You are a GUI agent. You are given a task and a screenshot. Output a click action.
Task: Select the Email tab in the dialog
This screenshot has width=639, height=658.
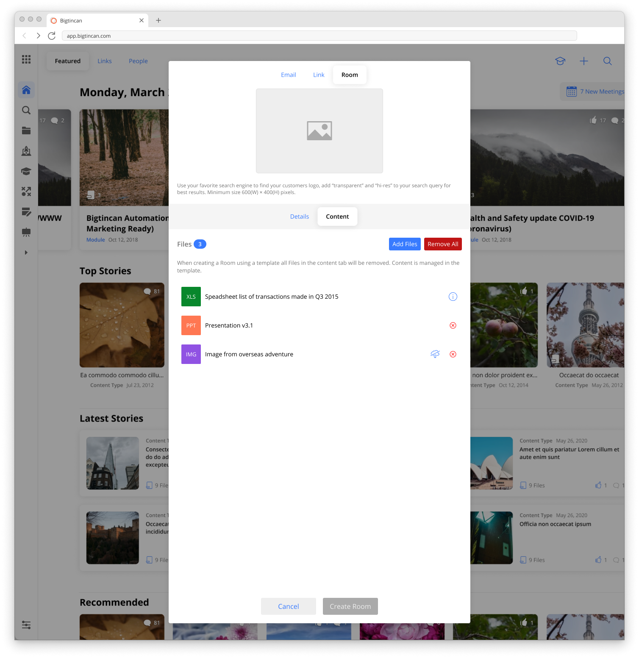288,75
